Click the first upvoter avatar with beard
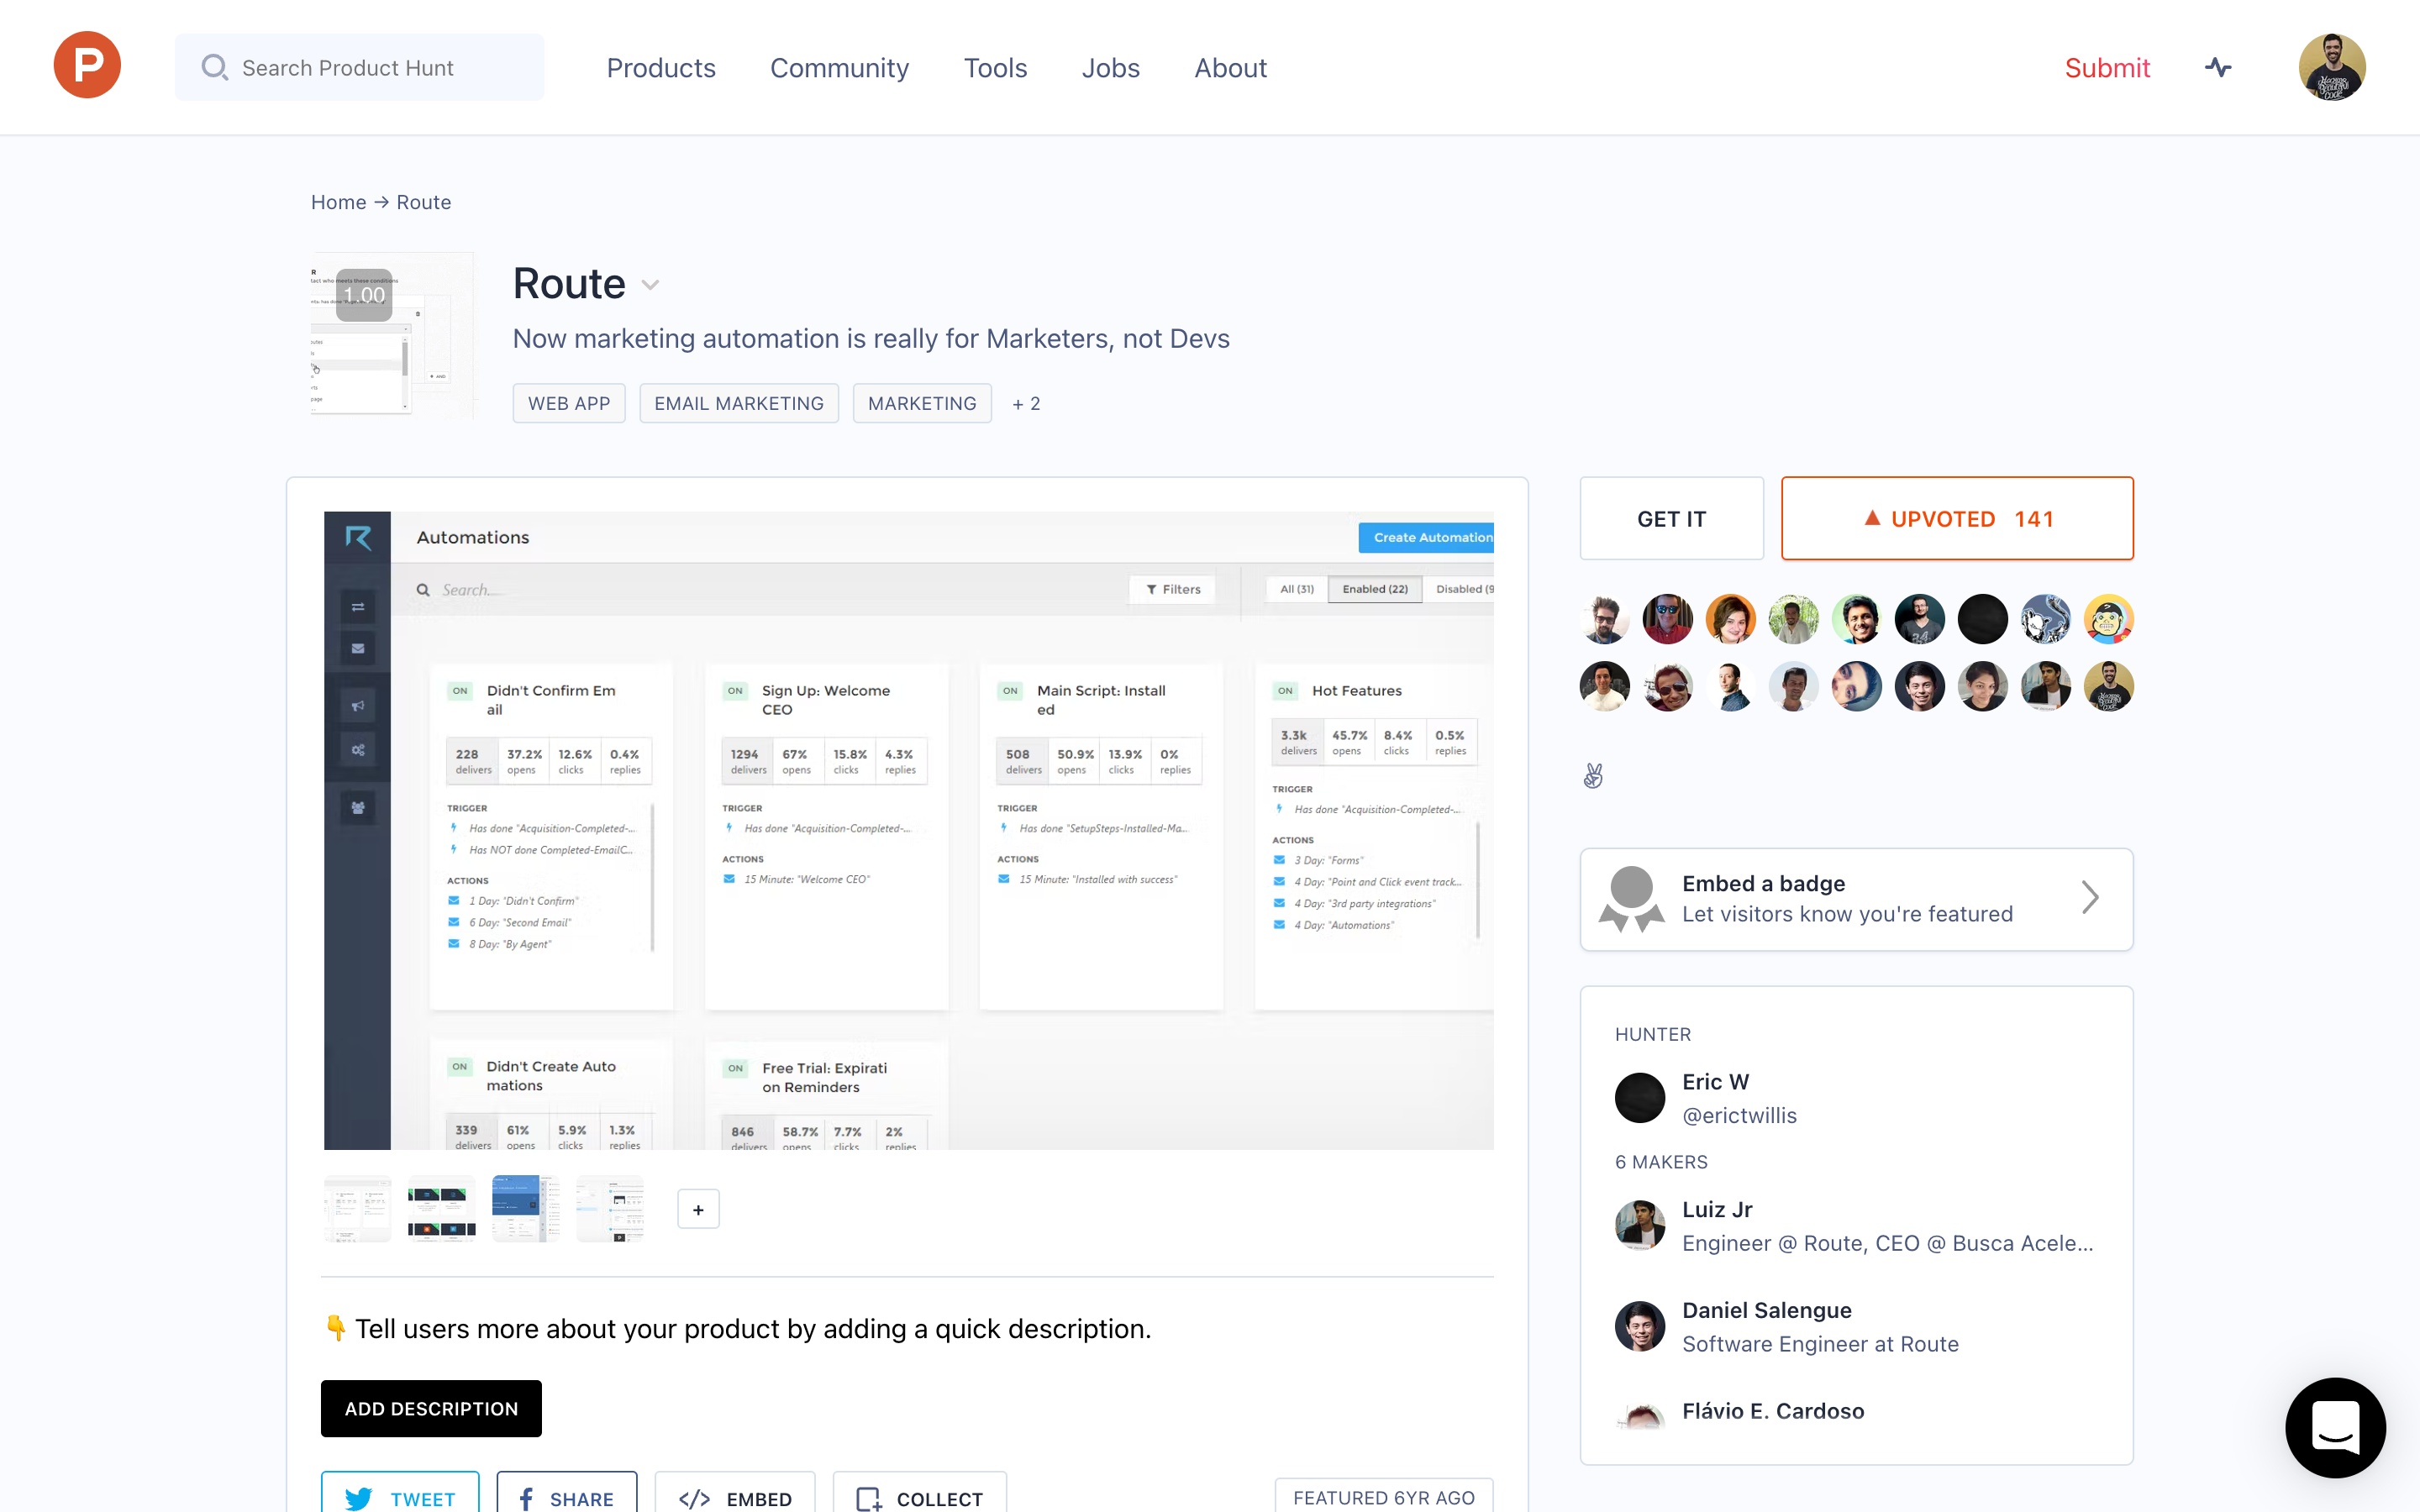The height and width of the screenshot is (1512, 2420). pos(1604,619)
